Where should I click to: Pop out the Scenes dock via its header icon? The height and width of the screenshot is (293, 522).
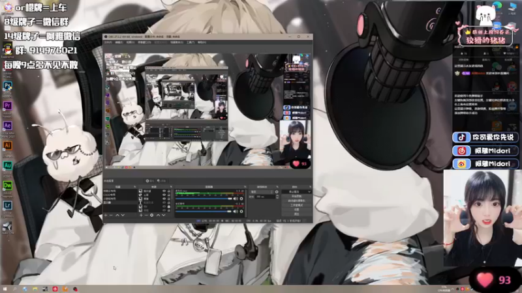[134, 186]
